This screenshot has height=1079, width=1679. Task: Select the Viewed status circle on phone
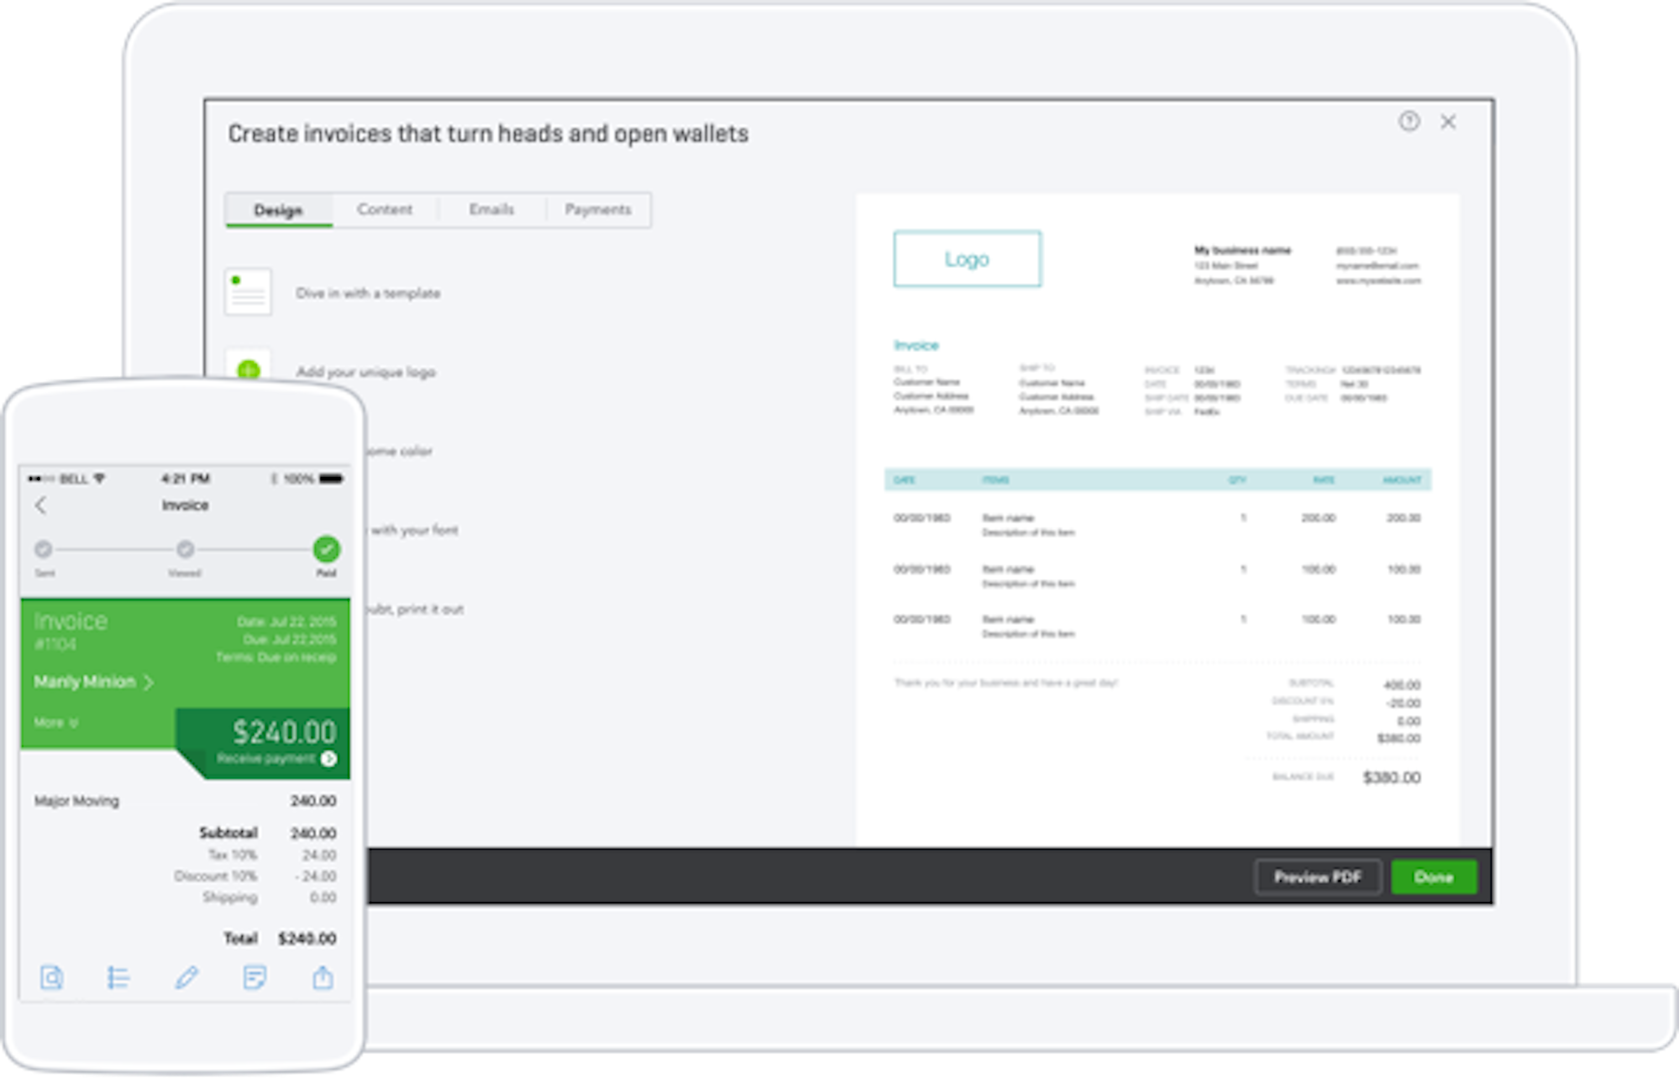185,549
